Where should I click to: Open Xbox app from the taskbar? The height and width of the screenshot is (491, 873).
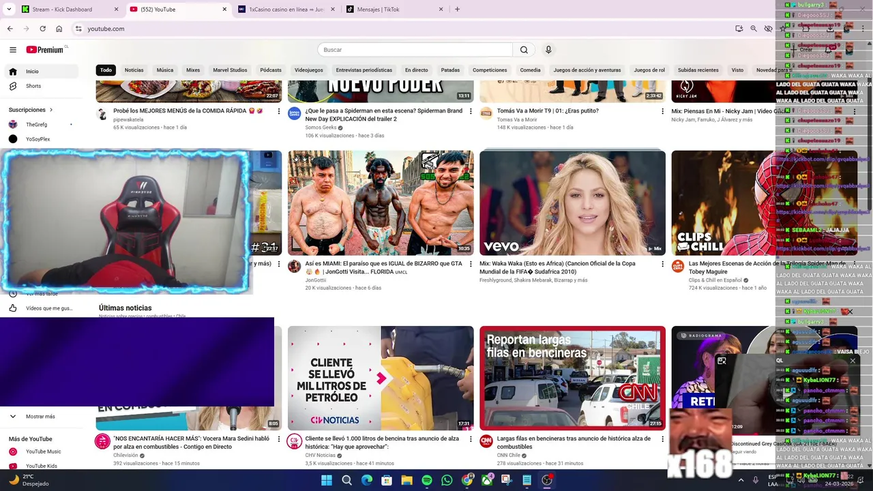(x=487, y=480)
